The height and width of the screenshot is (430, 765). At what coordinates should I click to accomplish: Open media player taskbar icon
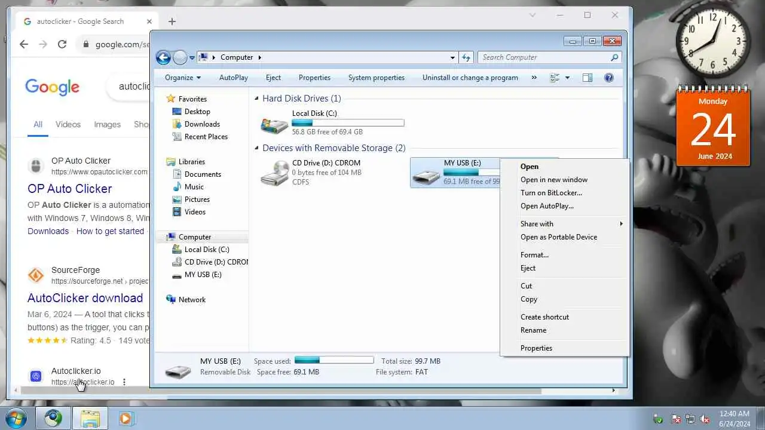(126, 418)
